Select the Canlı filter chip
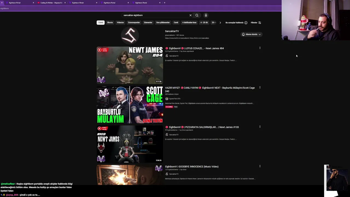Viewport: 350px width, 197px height. coord(176,22)
